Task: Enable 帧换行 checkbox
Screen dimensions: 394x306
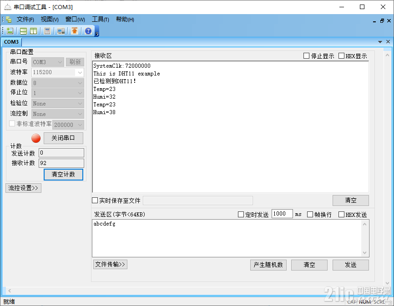Action: coord(310,214)
